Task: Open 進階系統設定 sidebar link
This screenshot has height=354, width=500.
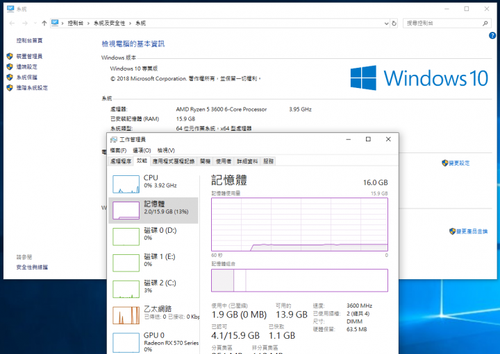Action: coord(32,88)
